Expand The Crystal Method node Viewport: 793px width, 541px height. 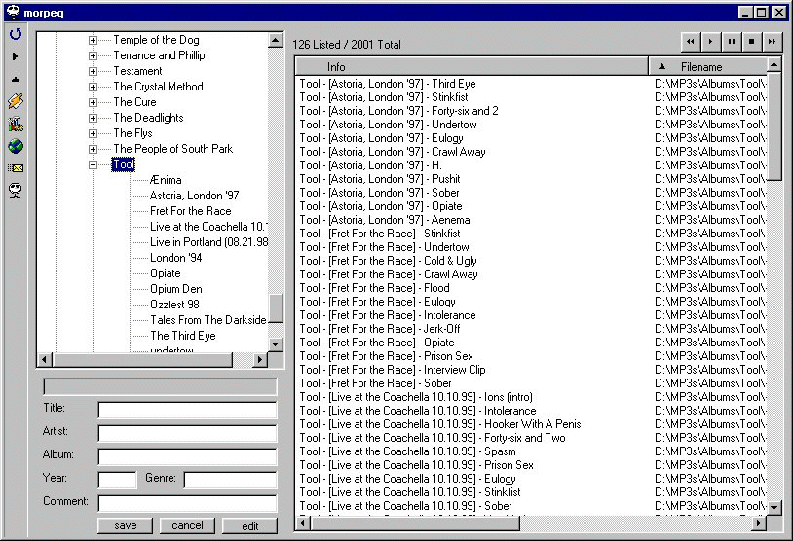[94, 87]
